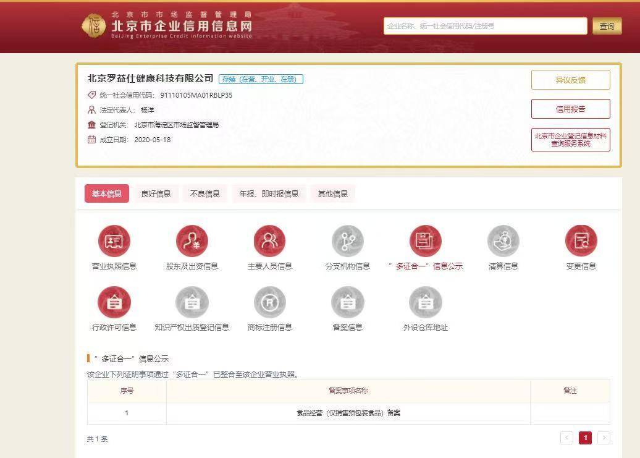The width and height of the screenshot is (640, 458).
Task: Open the 股东及出资信息 icon
Action: [192, 241]
